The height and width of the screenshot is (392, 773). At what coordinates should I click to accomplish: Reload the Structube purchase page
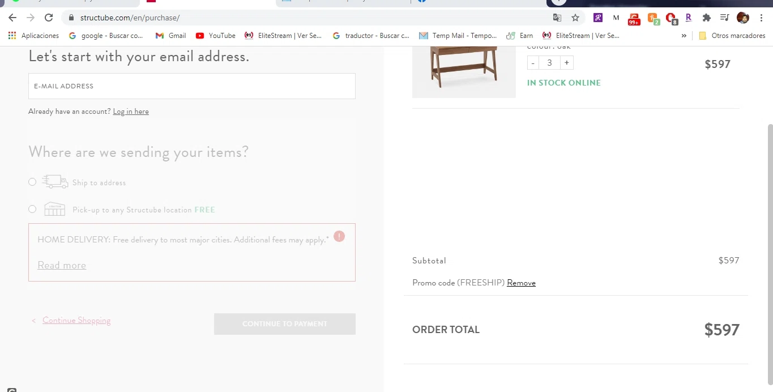[49, 18]
